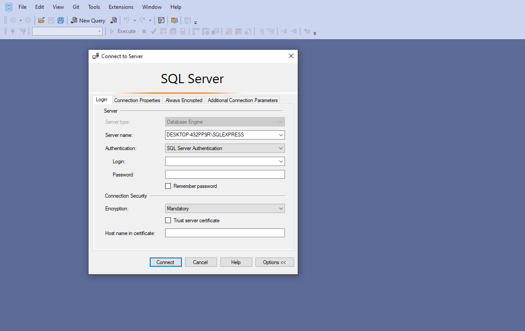This screenshot has height=331, width=525.
Task: Click the New Query toolbar button
Action: point(88,20)
